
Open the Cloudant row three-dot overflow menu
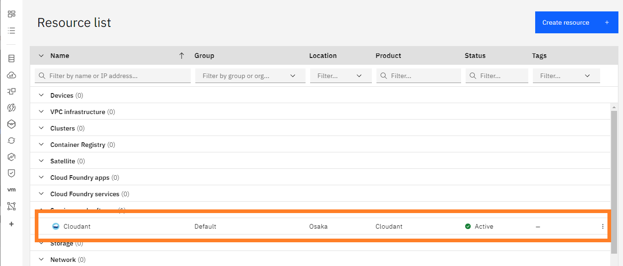coord(602,226)
